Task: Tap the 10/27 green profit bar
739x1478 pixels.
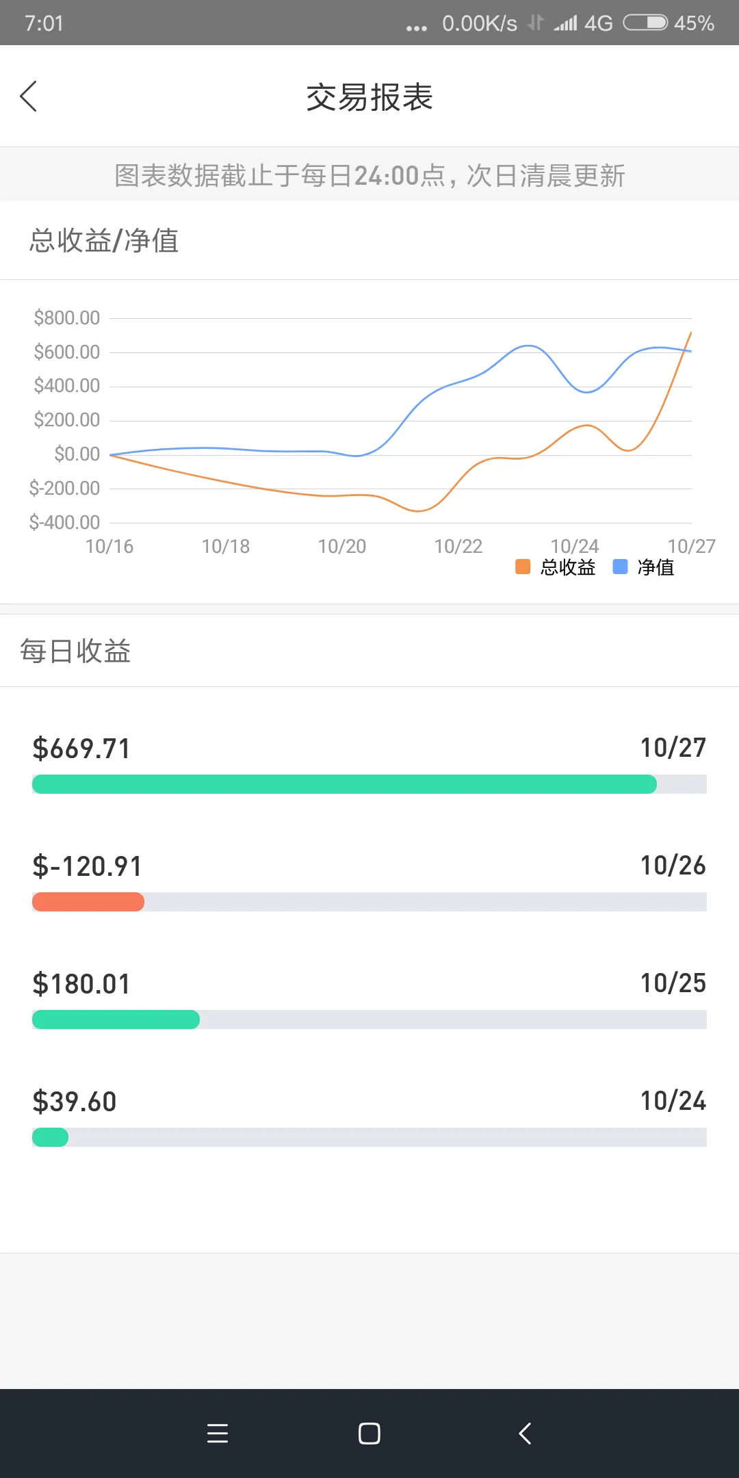Action: 344,784
